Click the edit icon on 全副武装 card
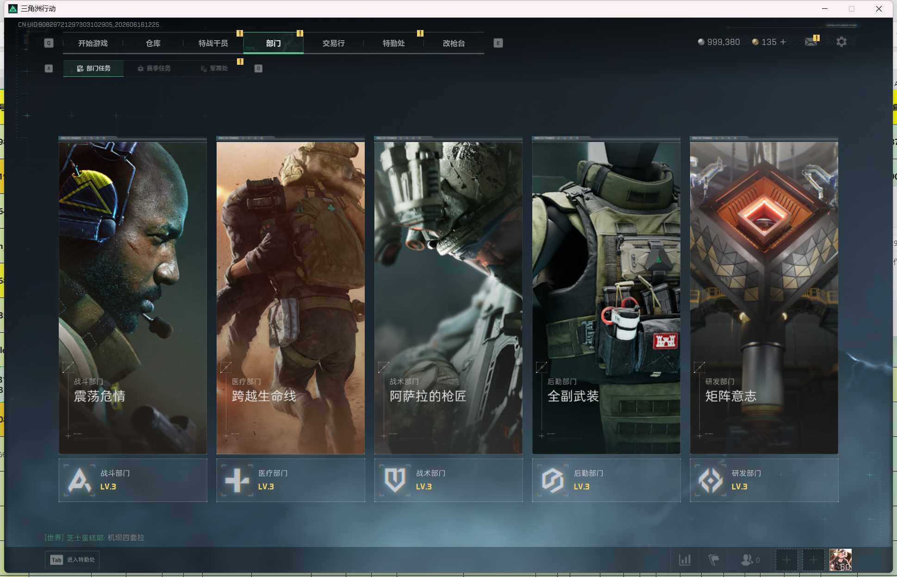 pyautogui.click(x=542, y=367)
